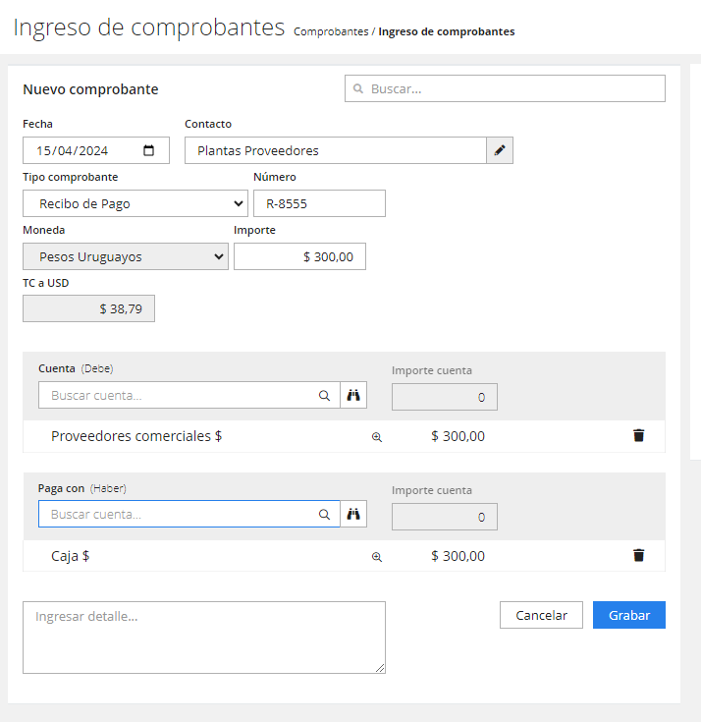Image resolution: width=701 pixels, height=722 pixels.
Task: Zoom into the Caja account row
Action: (376, 556)
